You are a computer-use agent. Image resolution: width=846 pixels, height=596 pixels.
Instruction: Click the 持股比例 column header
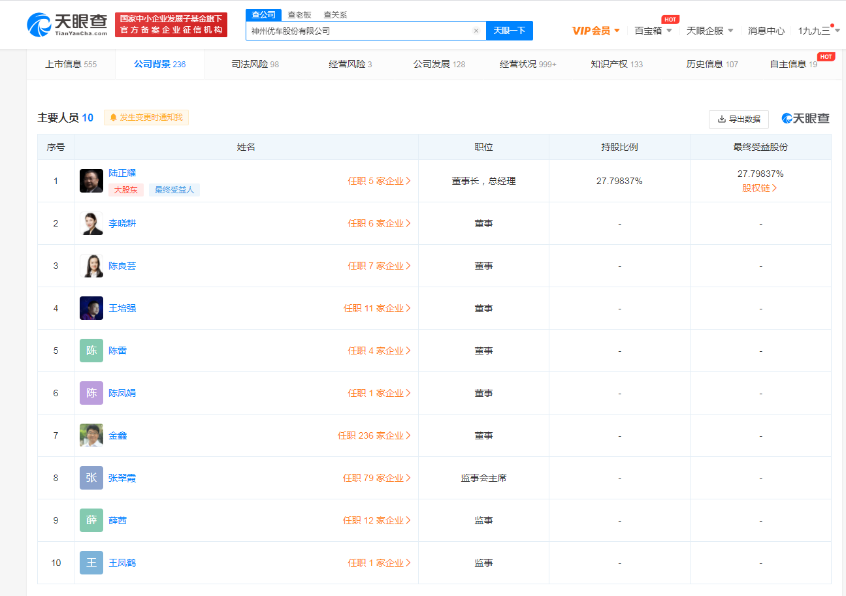619,147
